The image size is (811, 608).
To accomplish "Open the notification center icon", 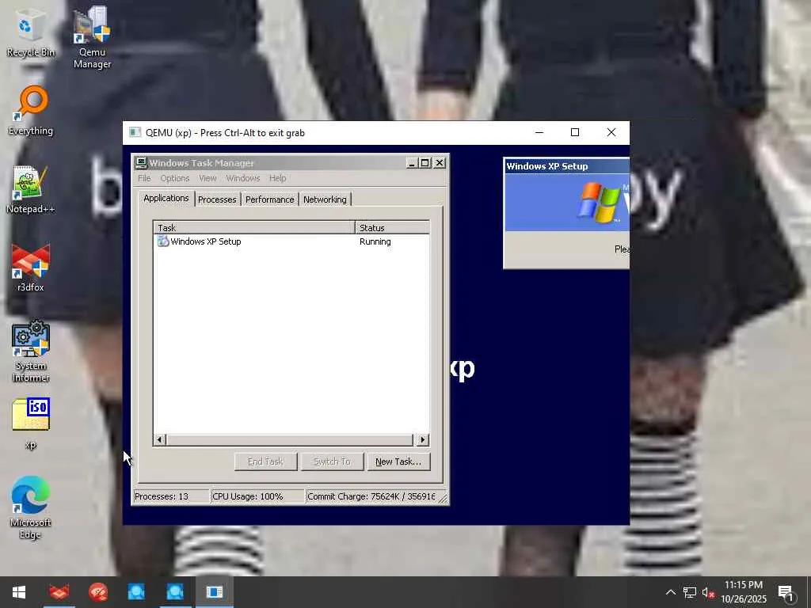I will click(x=786, y=593).
